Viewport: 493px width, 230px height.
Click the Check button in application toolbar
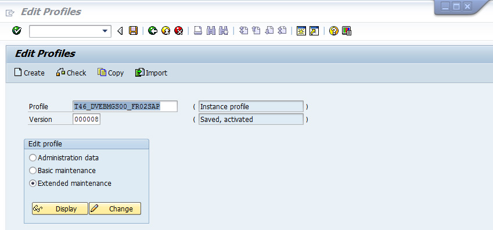tap(71, 73)
